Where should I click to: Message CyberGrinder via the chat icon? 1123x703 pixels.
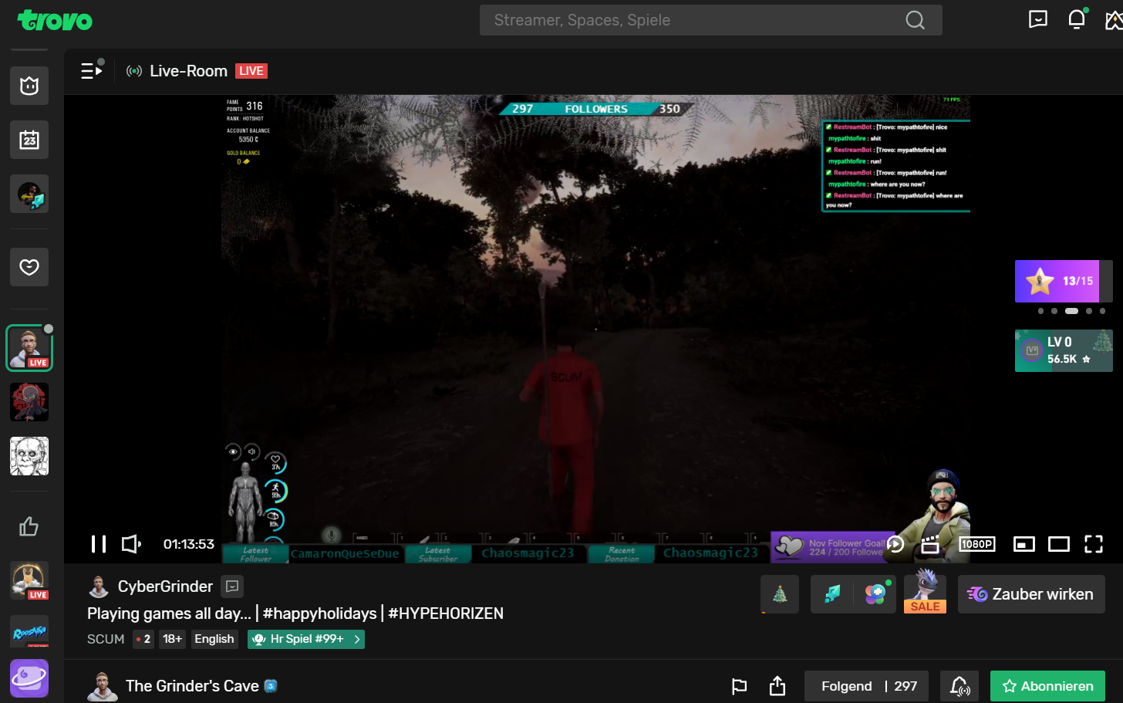(232, 586)
